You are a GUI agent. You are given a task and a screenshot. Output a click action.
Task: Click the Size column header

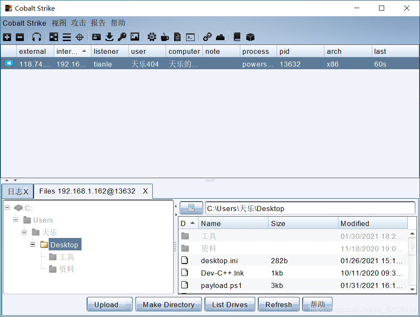tap(303, 223)
